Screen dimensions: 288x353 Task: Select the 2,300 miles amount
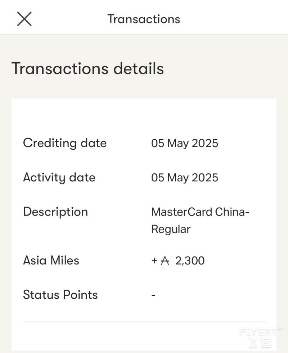[190, 261]
